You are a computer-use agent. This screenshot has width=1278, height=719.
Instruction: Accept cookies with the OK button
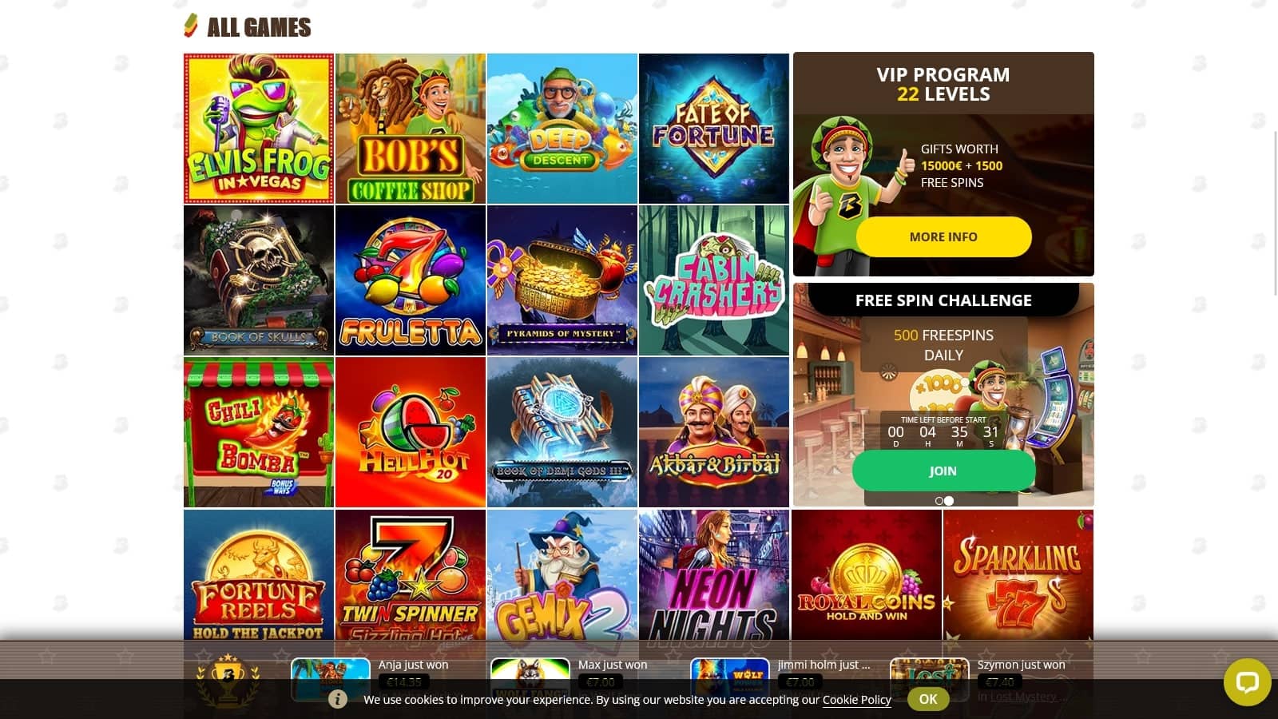point(928,699)
